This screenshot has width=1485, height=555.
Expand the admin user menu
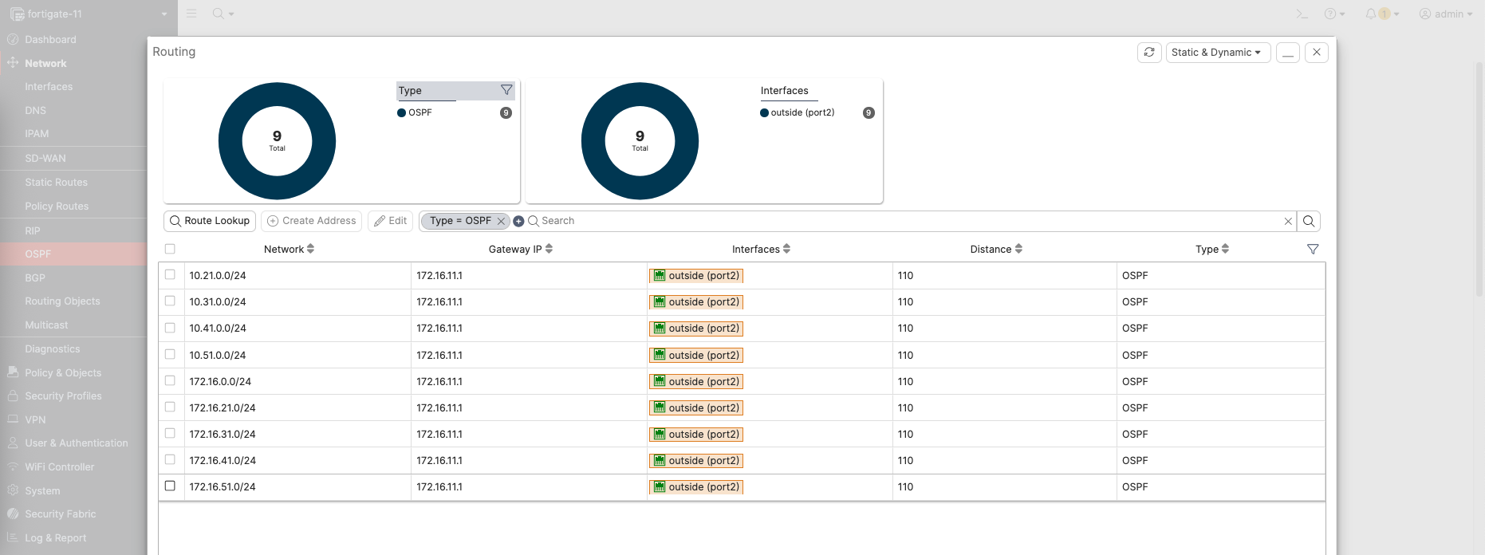(1445, 14)
